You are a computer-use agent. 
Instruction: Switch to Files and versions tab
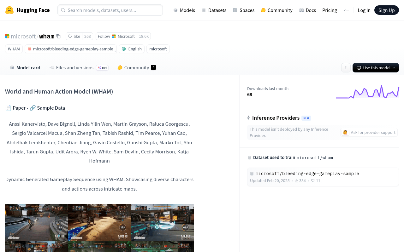coord(79,68)
